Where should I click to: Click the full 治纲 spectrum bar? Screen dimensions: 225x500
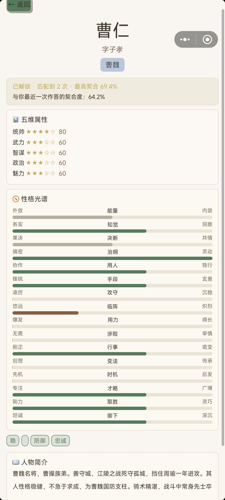[112, 258]
